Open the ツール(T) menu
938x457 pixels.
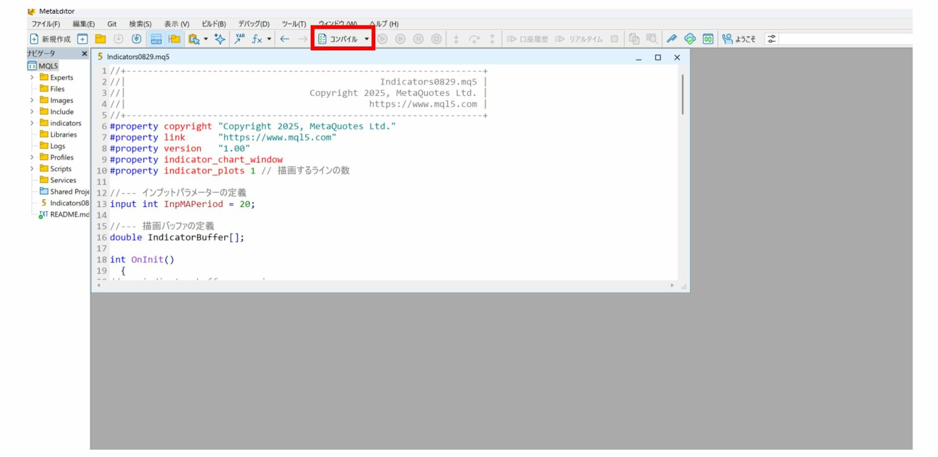(294, 24)
